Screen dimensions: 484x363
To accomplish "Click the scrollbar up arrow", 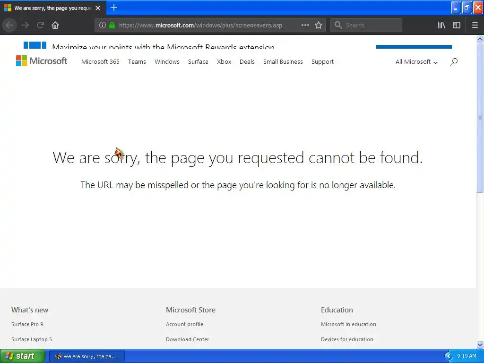I will [x=480, y=39].
